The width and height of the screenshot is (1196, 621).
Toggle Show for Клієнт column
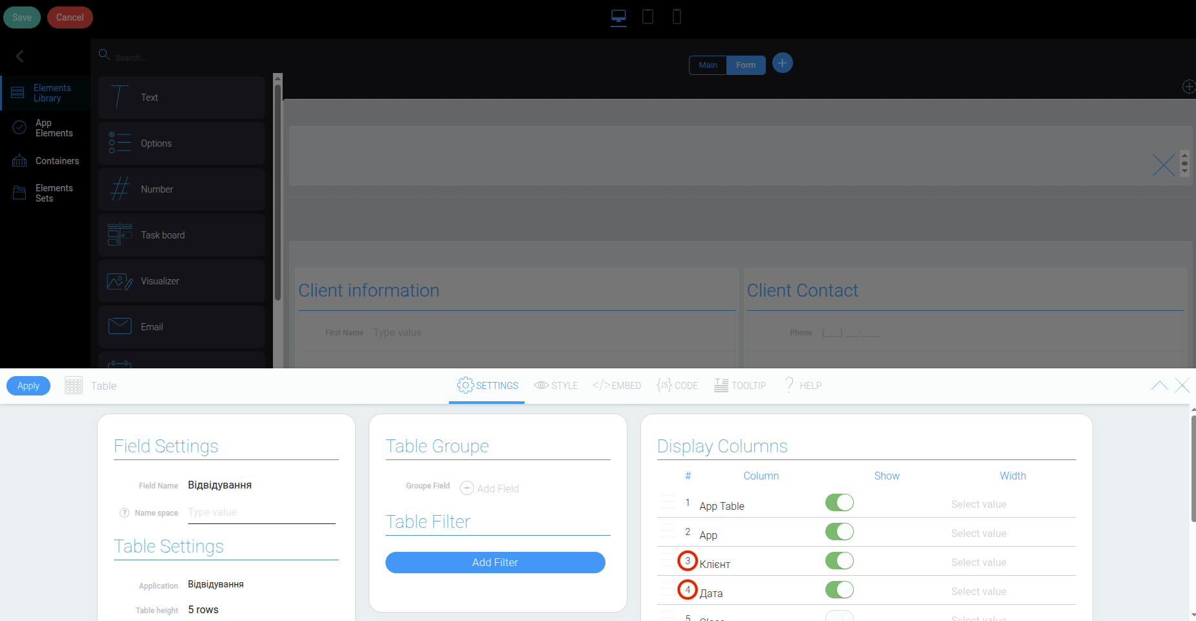[x=840, y=561]
